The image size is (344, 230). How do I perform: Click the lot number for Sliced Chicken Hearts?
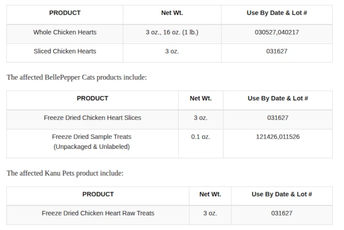click(277, 51)
